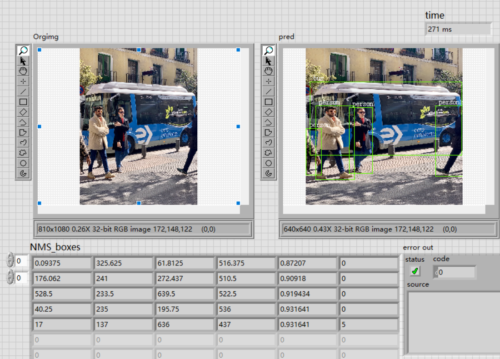This screenshot has width=500, height=359.
Task: Click the lower NMS_boxes index stepper arrows
Action: (x=10, y=276)
